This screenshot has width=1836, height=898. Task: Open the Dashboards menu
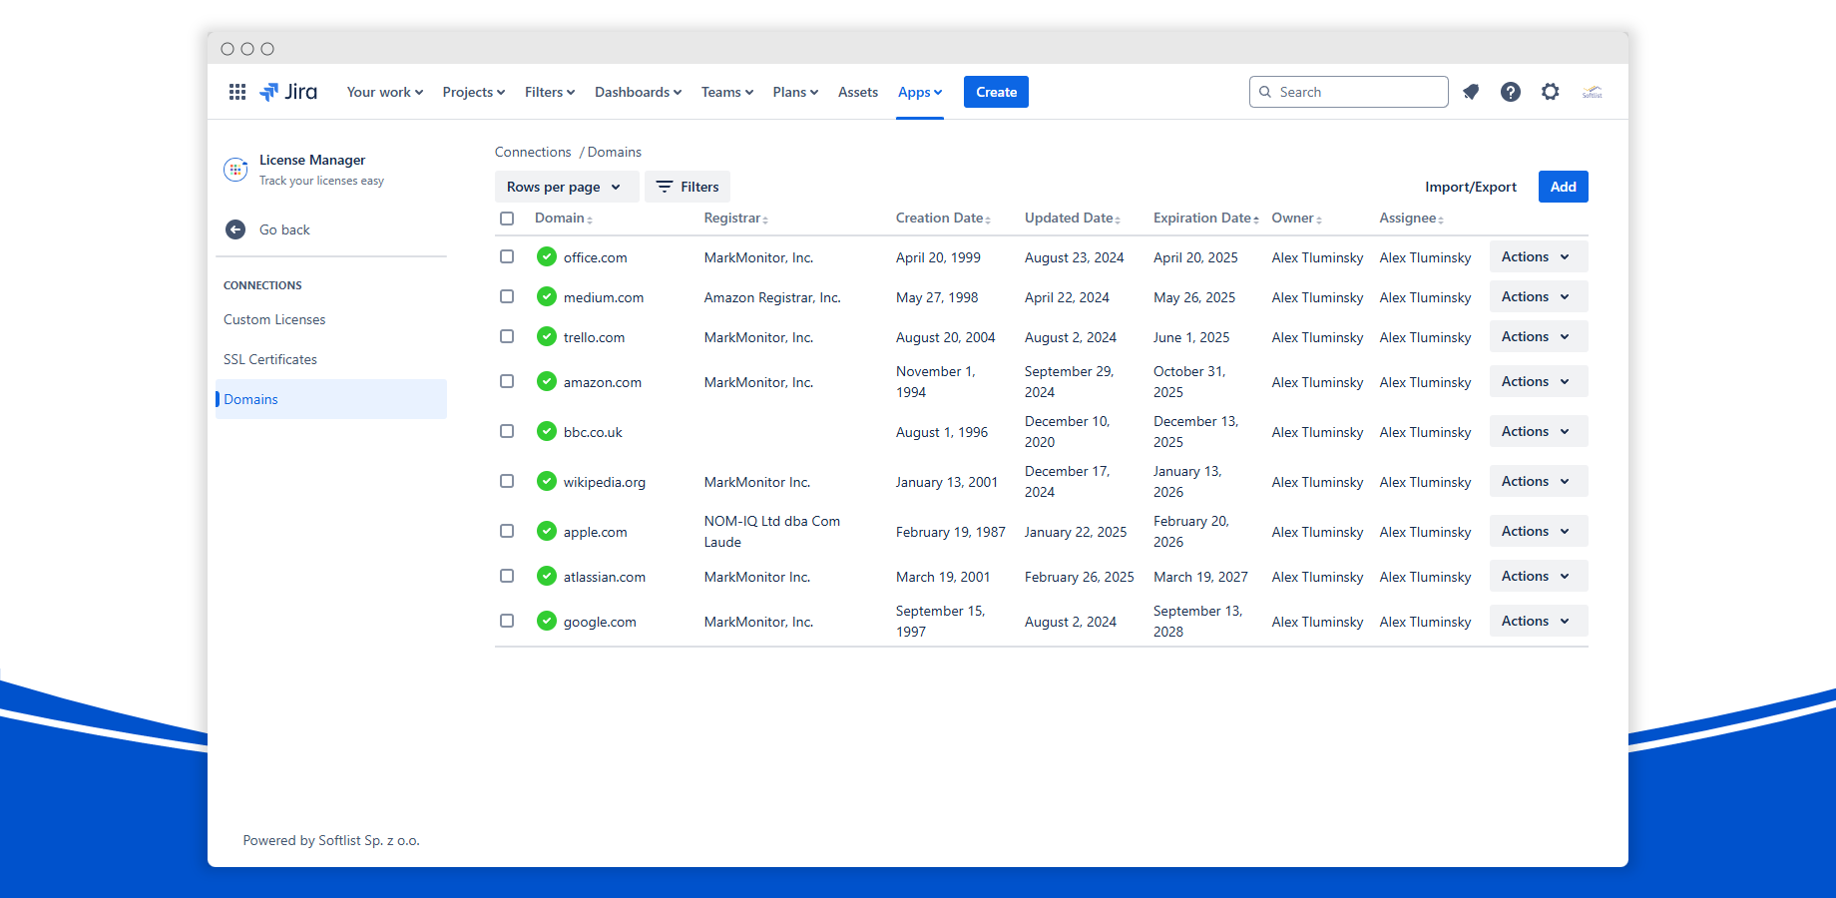tap(639, 92)
